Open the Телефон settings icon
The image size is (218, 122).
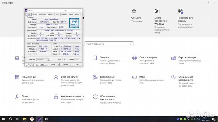point(95,58)
